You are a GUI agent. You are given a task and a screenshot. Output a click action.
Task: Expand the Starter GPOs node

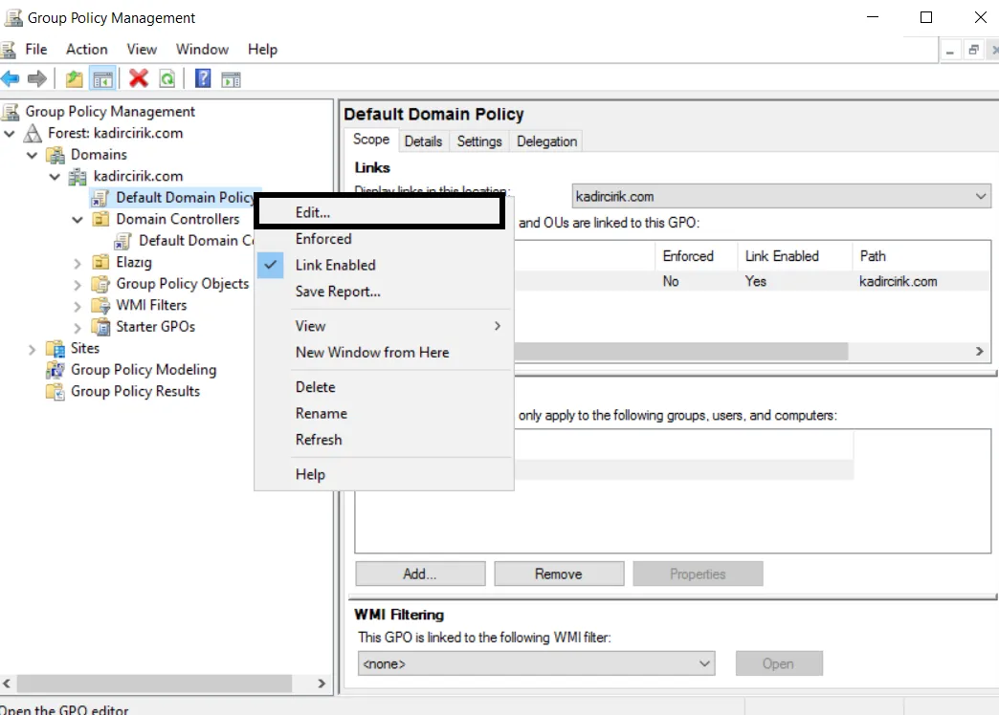tap(78, 327)
